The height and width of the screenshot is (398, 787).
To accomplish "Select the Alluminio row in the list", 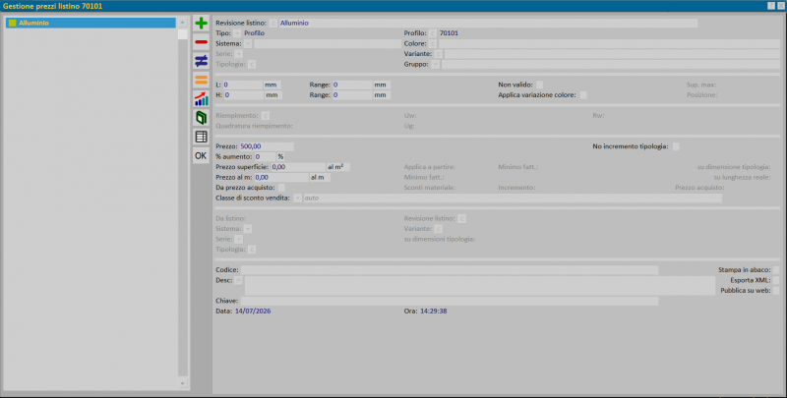I will [x=91, y=23].
